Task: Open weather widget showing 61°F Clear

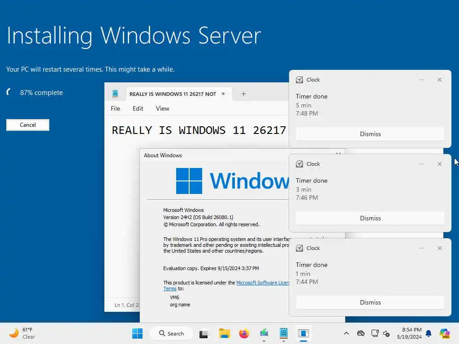Action: point(22,333)
